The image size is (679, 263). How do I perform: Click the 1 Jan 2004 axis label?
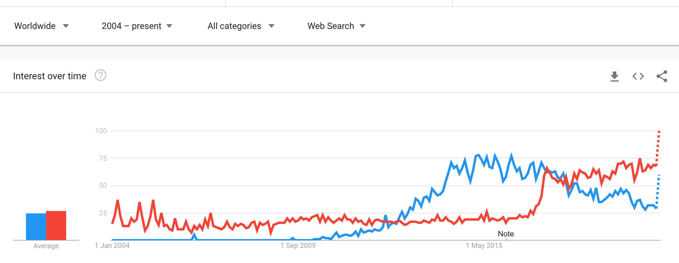click(112, 246)
